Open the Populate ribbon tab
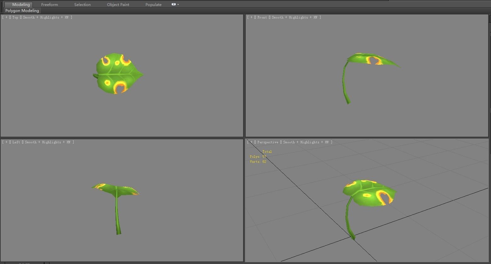Viewport: 491px width, 264px height. 153,5
